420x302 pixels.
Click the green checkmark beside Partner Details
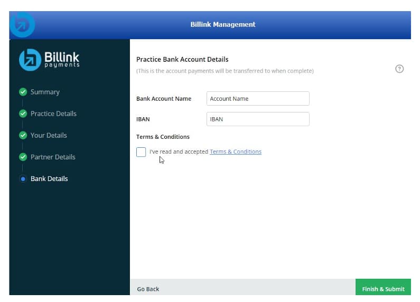23,157
